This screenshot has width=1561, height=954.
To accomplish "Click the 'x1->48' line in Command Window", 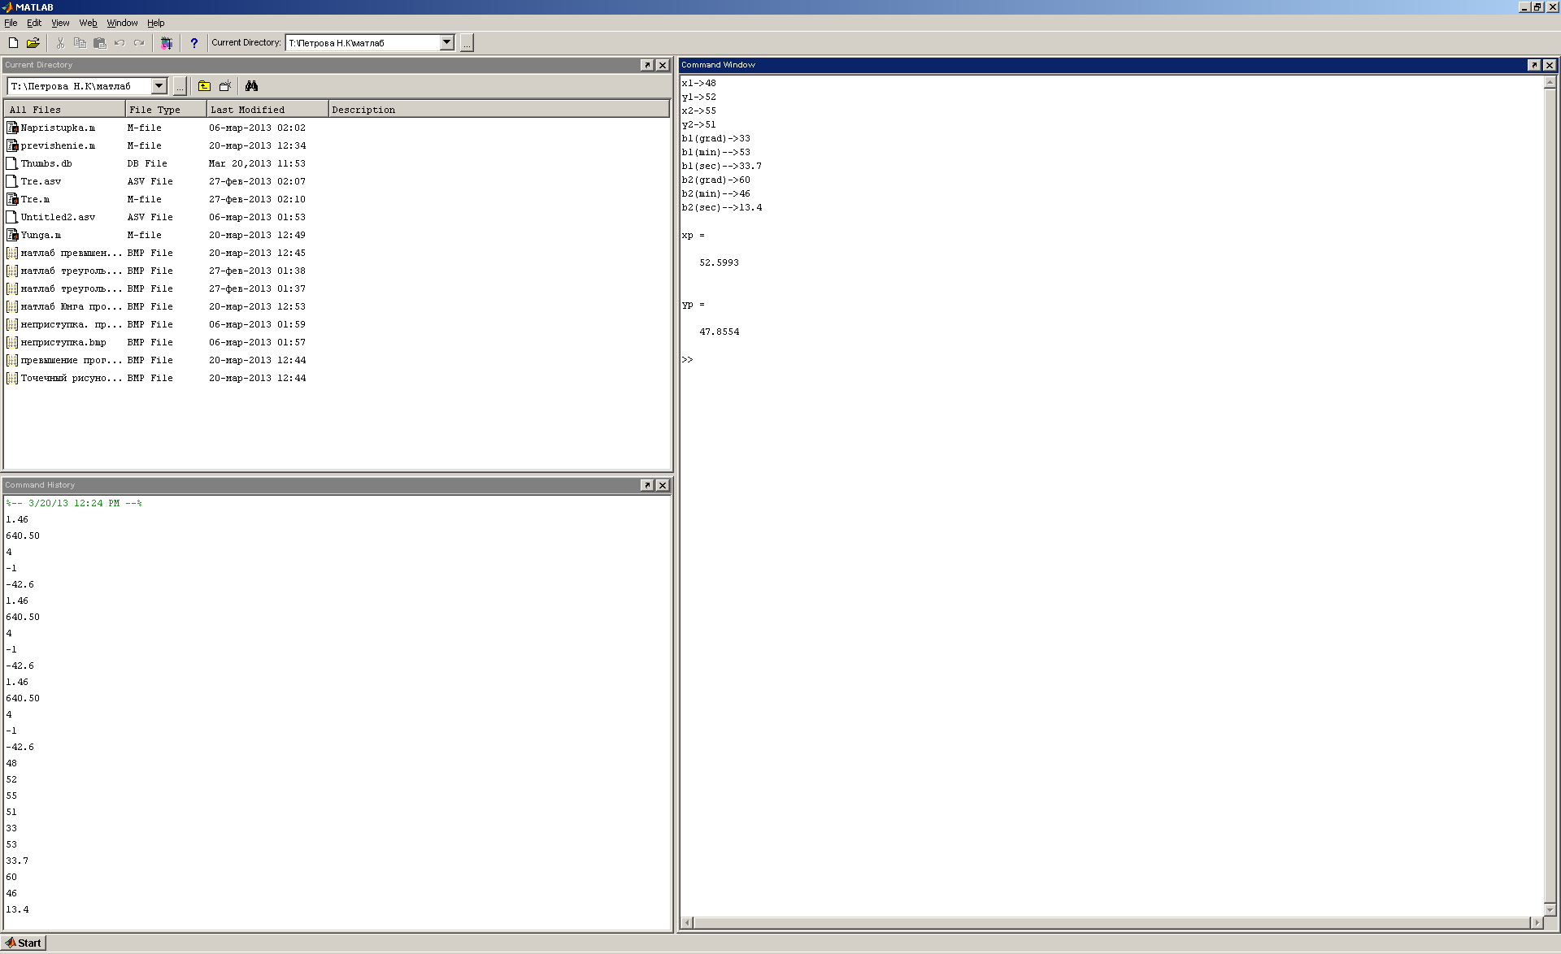I will pyautogui.click(x=699, y=83).
